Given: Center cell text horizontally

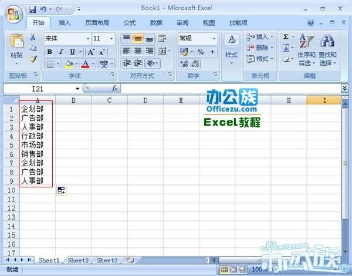Looking at the screenshot, I should [x=138, y=51].
